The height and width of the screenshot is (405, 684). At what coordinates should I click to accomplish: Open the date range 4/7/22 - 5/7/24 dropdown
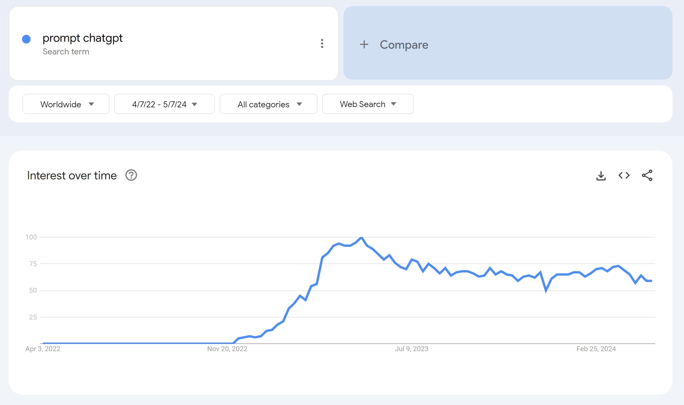[x=164, y=104]
